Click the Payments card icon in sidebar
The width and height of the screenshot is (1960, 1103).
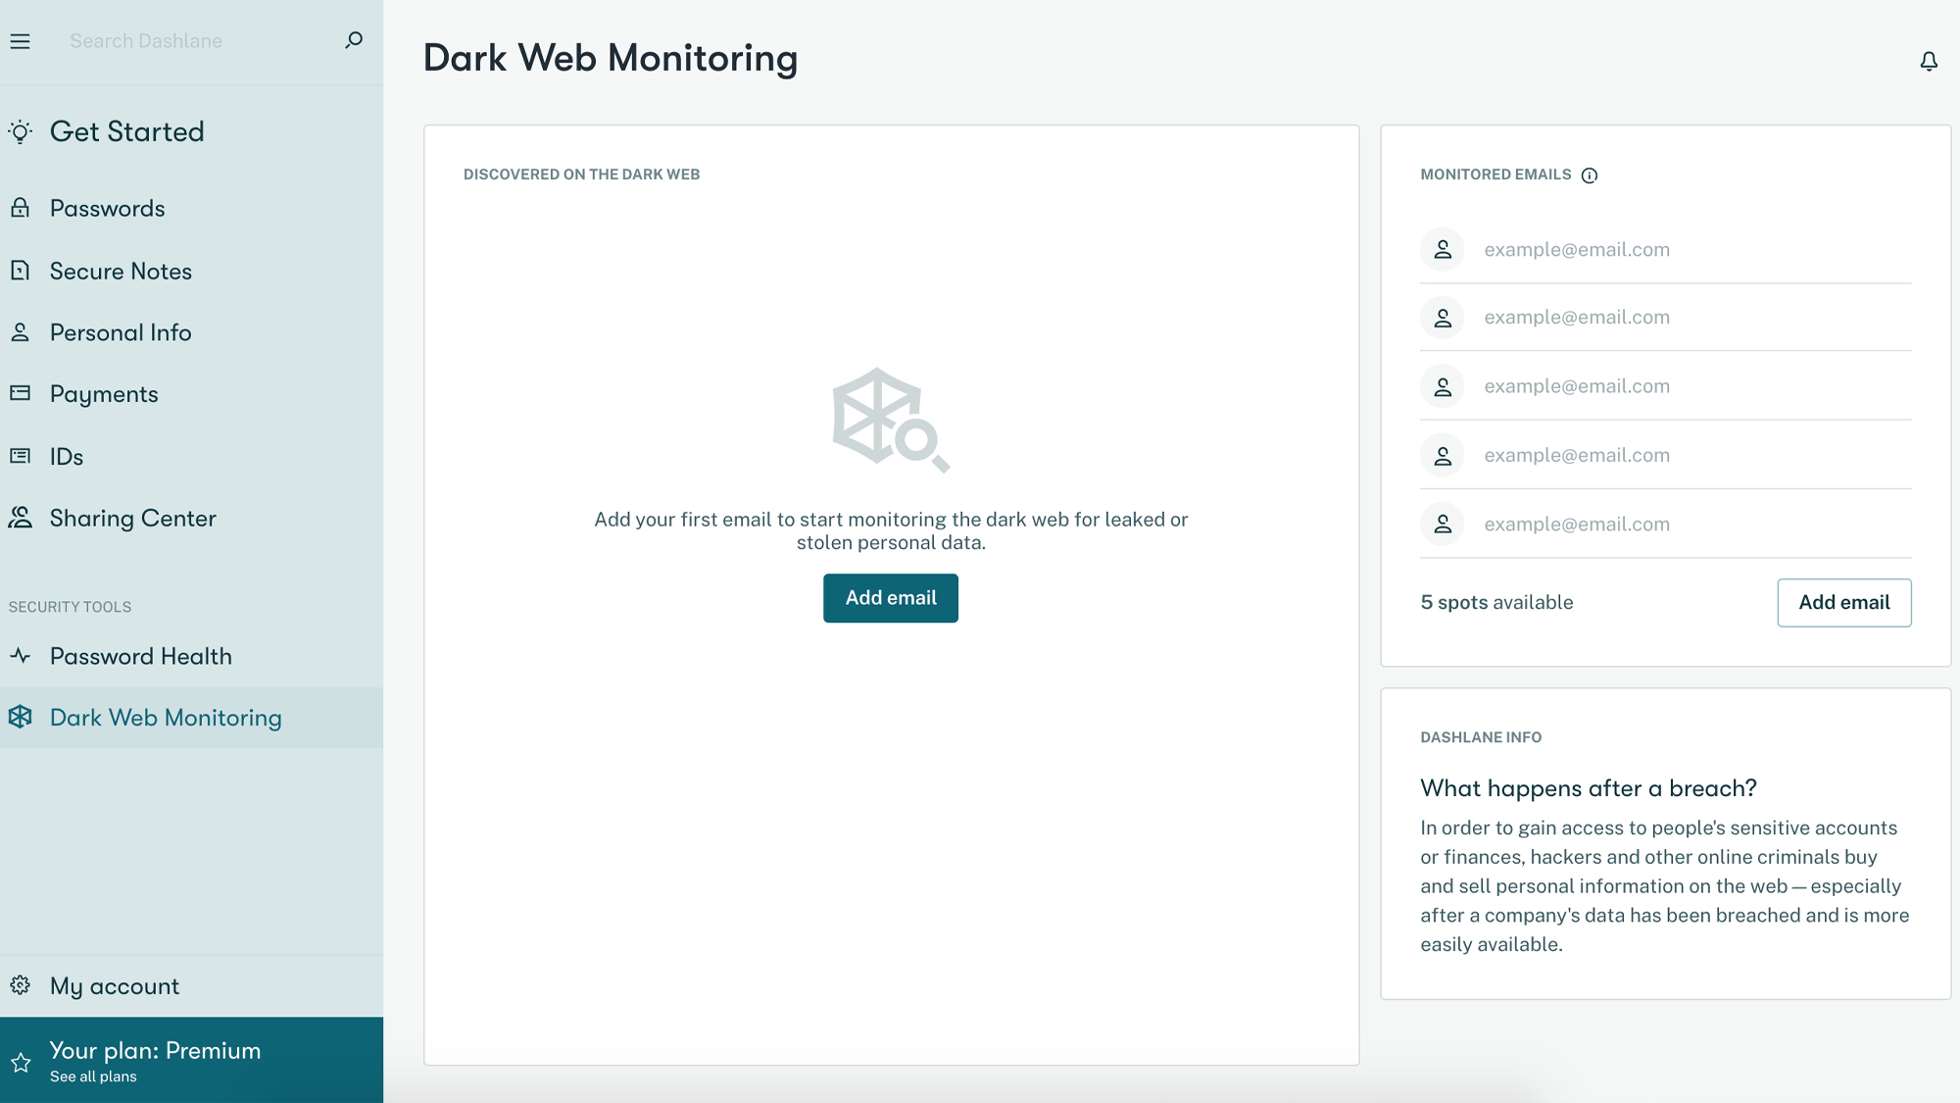(21, 393)
